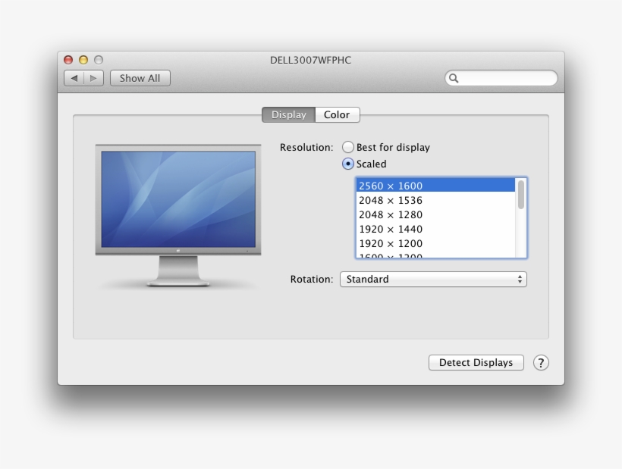This screenshot has height=469, width=622.
Task: Click the forward navigation arrow
Action: point(93,77)
